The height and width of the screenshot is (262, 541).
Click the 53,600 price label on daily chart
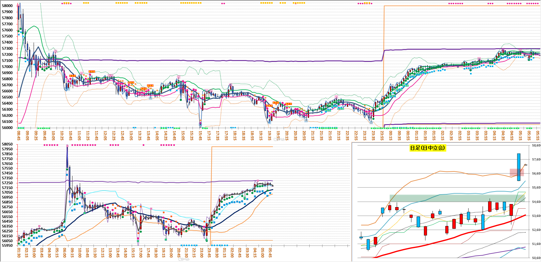(536, 216)
